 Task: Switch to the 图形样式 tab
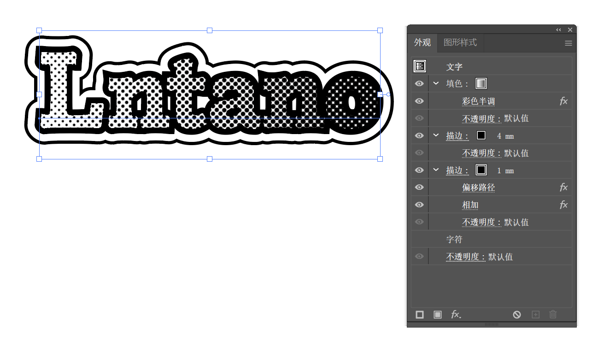coord(460,43)
